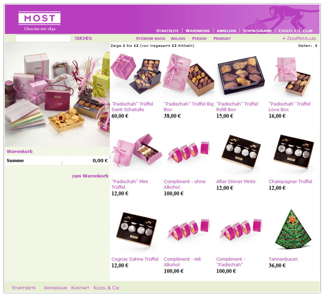324x297 pixels.
Task: Follow the zum Warenkorb link
Action: [x=90, y=176]
